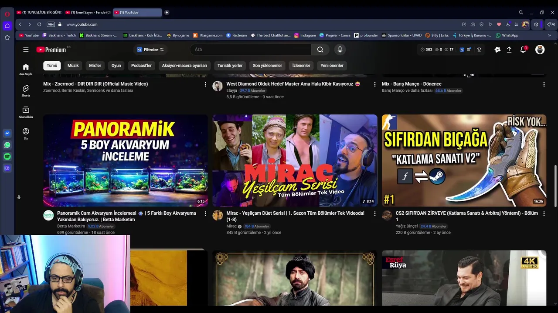Click the trophy icon in extension bar

click(x=479, y=50)
